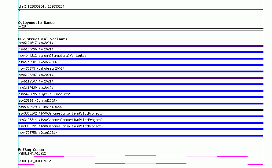Open variant nsv6104617 (Wu2021) label
This screenshot has width=272, height=168.
36,43
